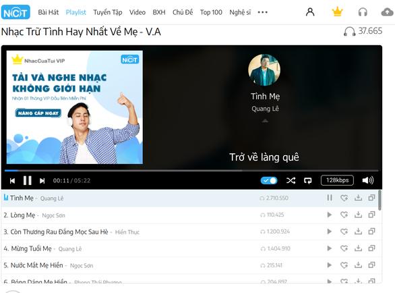Skip to next track
The width and height of the screenshot is (395, 293).
click(42, 181)
